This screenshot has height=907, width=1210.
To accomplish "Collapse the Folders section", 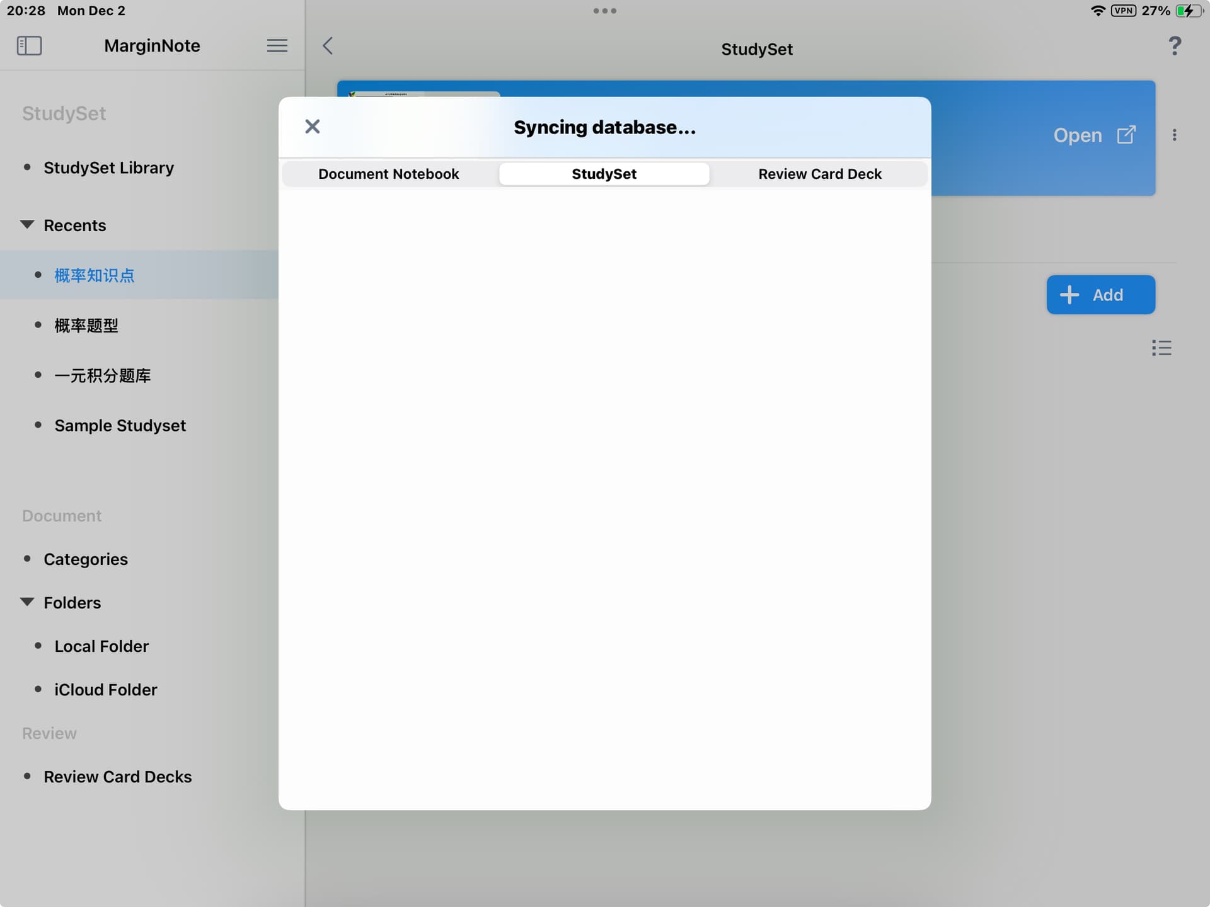I will (x=27, y=602).
